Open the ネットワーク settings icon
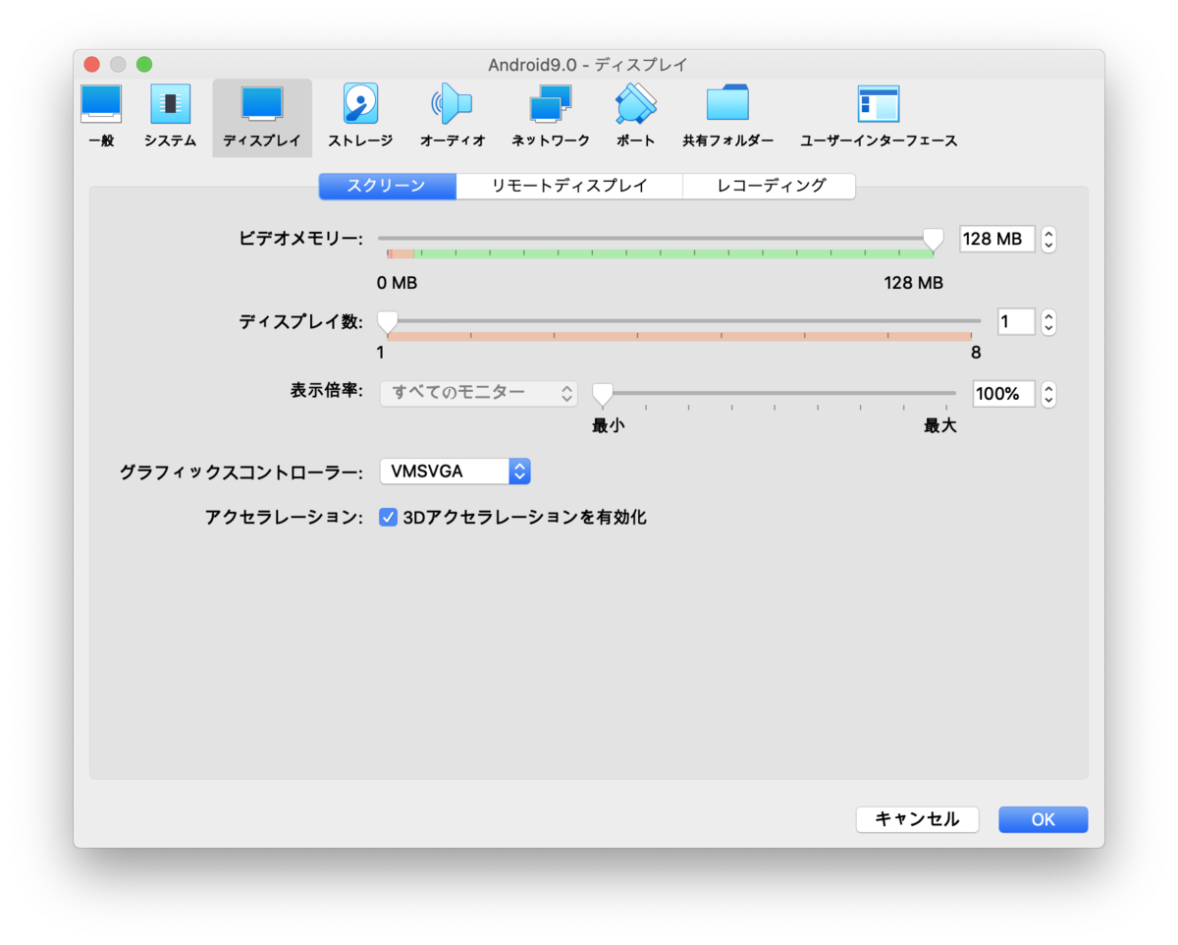The height and width of the screenshot is (945, 1178). 551,116
